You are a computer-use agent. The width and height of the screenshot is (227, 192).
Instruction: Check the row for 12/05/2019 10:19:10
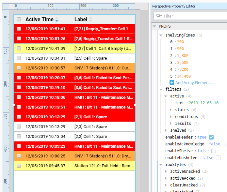coord(19,87)
